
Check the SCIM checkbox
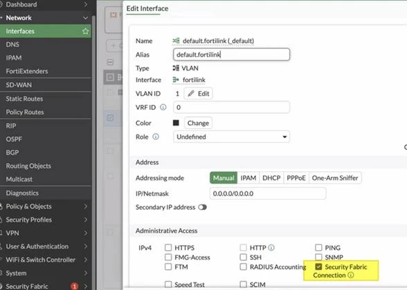243,284
